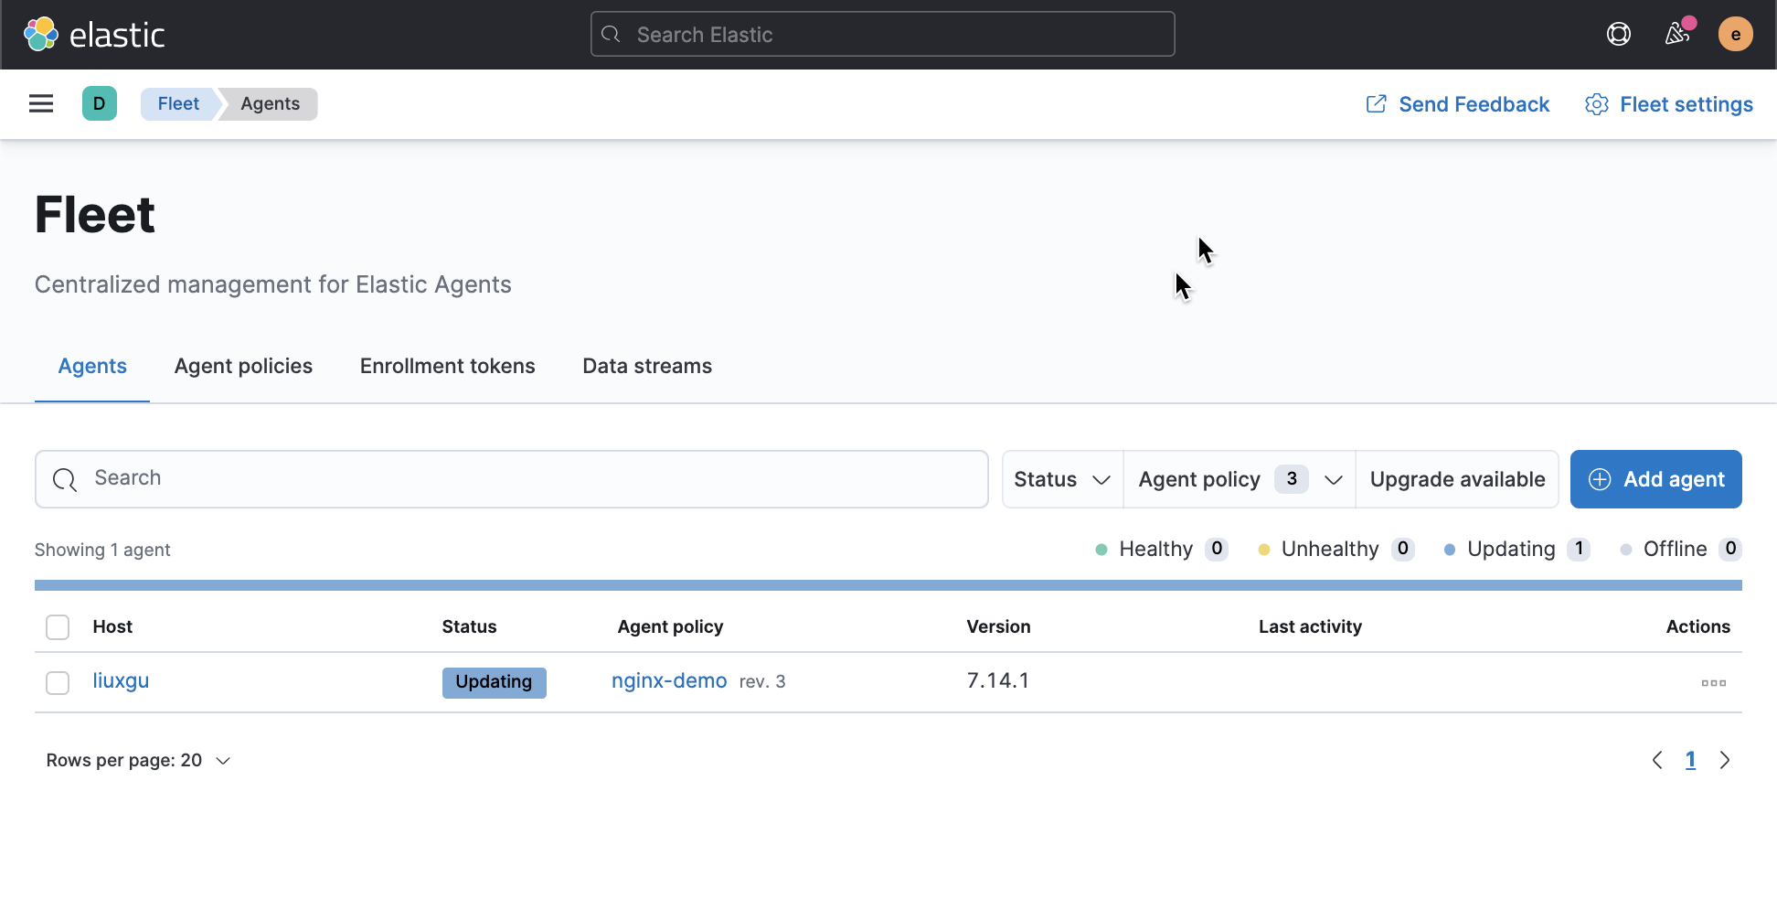1777x909 pixels.
Task: Switch to the Agents tab
Action: click(x=92, y=366)
